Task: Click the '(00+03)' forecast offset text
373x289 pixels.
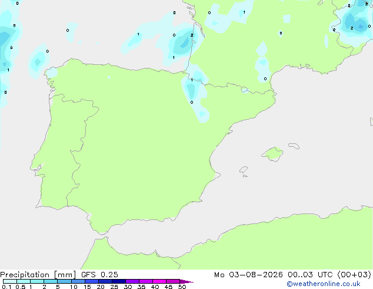Action: [x=354, y=274]
